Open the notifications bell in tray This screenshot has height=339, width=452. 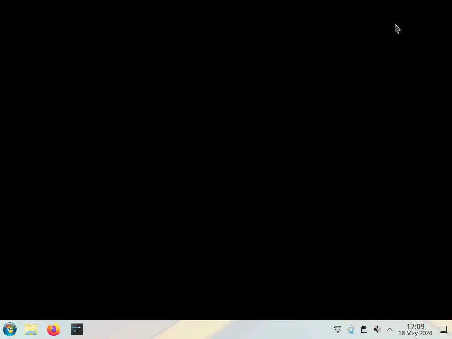pos(338,329)
